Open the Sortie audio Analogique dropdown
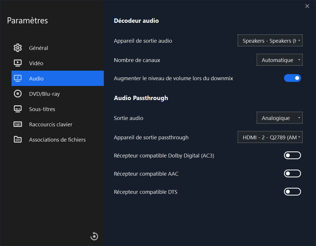Screen dimensions: 316x246 tap(279, 118)
